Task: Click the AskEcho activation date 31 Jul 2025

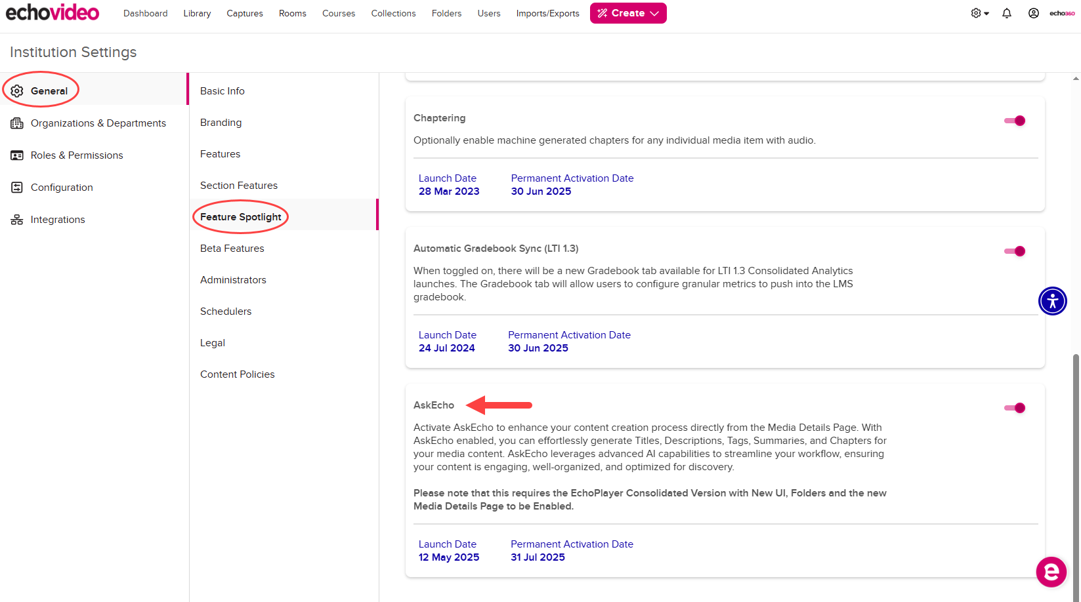Action: tap(538, 557)
